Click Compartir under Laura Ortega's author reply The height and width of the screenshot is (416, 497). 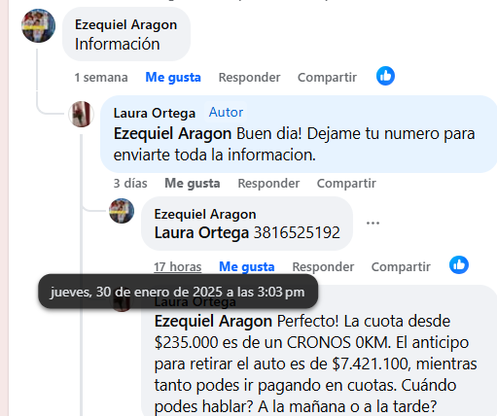346,184
